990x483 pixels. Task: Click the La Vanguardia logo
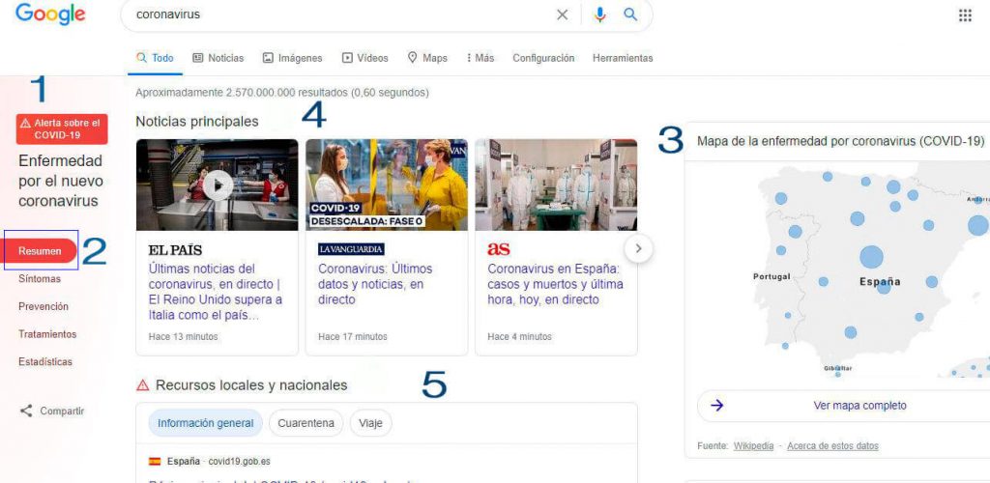point(351,249)
